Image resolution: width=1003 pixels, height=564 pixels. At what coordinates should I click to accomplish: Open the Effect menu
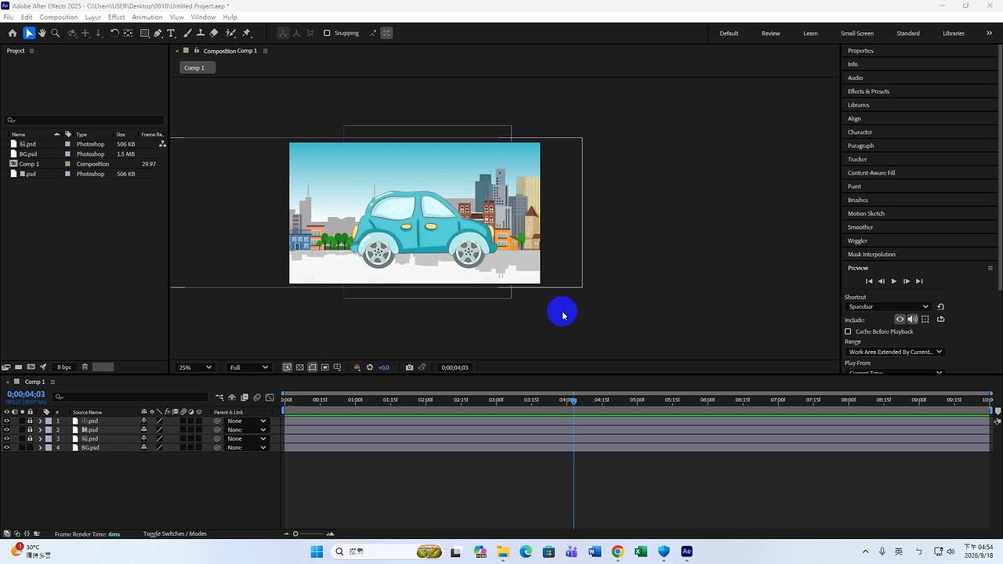click(x=116, y=17)
